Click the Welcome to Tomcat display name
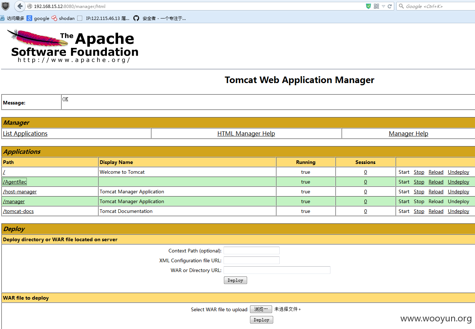This screenshot has width=475, height=329. coord(122,172)
